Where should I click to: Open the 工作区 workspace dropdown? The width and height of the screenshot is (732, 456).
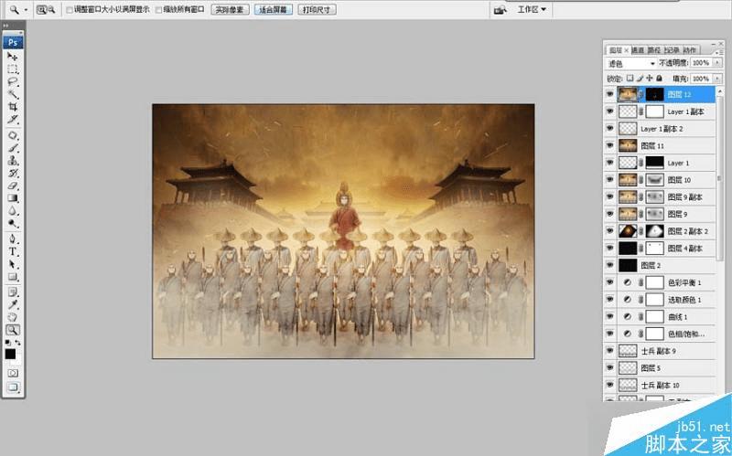532,9
